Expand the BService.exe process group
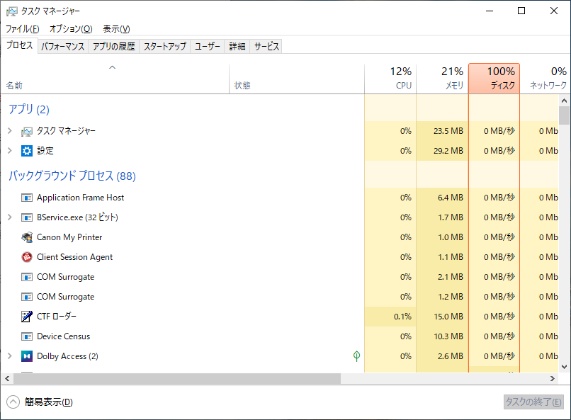 [10, 217]
